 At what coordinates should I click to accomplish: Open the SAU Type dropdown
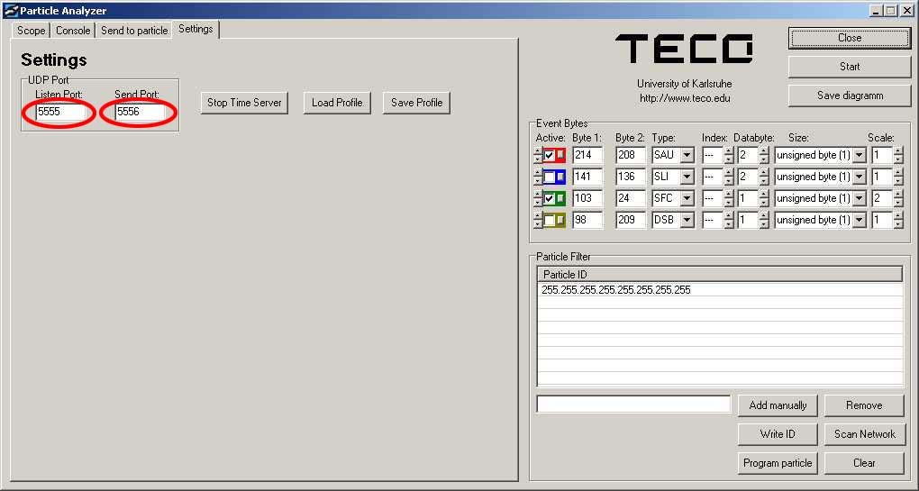(x=687, y=155)
